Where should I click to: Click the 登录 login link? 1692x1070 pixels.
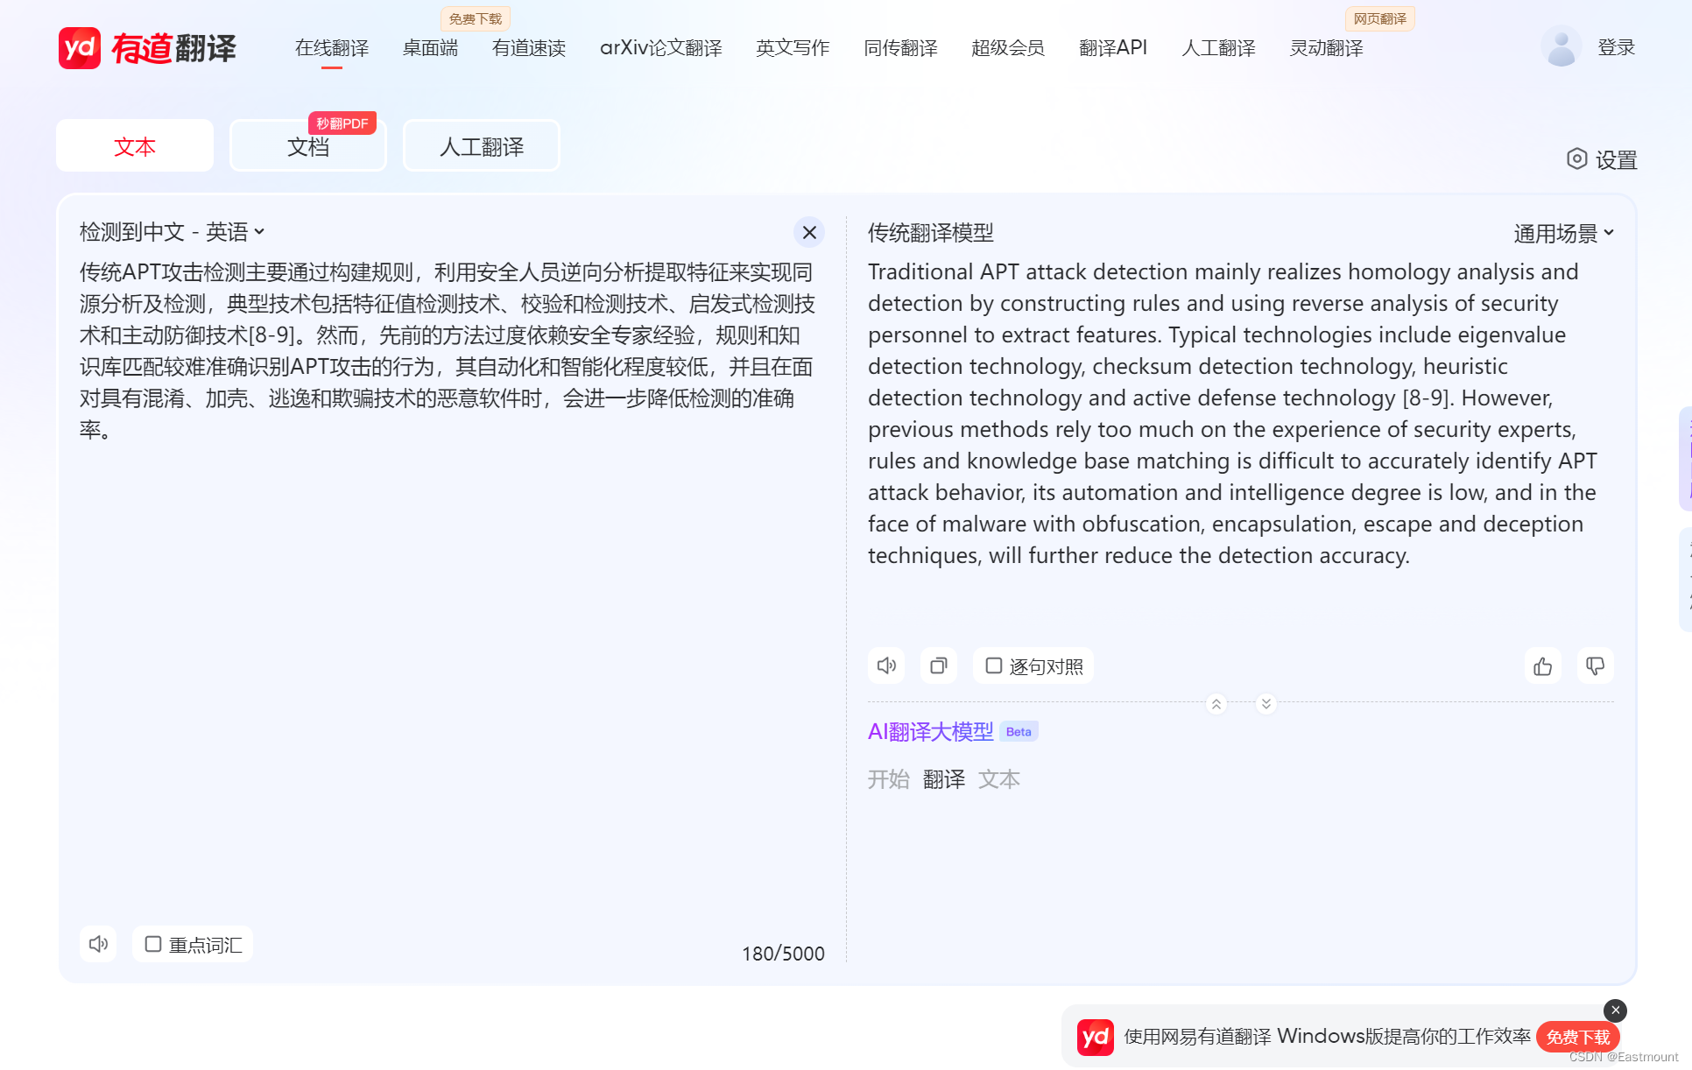click(1616, 47)
